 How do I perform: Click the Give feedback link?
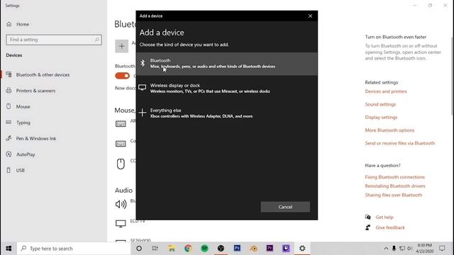tap(390, 227)
